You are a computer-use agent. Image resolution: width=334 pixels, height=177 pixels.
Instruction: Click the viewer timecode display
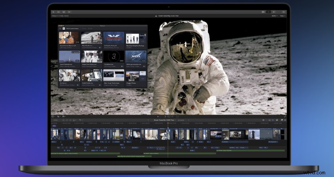[x=167, y=117]
